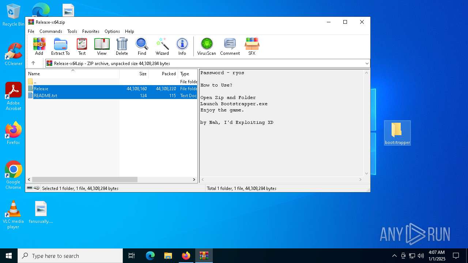Select the Google Chrome desktop shortcut
The width and height of the screenshot is (468, 263).
14,175
